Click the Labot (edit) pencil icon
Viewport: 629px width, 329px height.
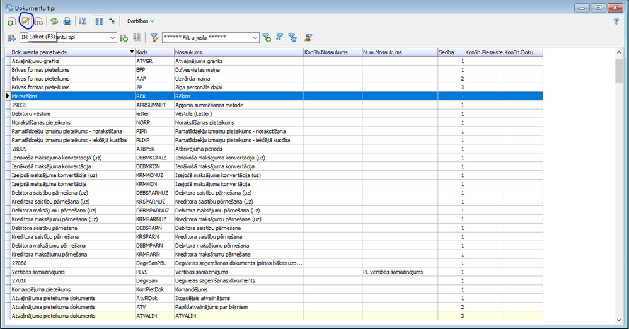[26, 21]
